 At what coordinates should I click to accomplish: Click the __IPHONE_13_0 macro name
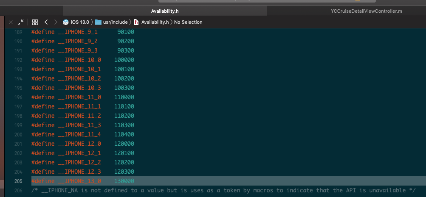pyautogui.click(x=79, y=181)
